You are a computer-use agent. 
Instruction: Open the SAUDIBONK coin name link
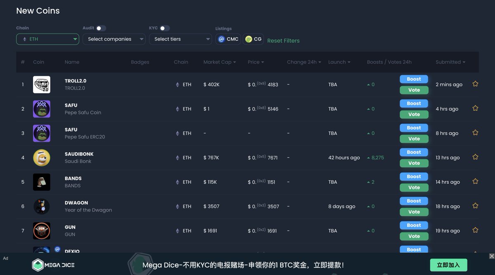point(79,154)
